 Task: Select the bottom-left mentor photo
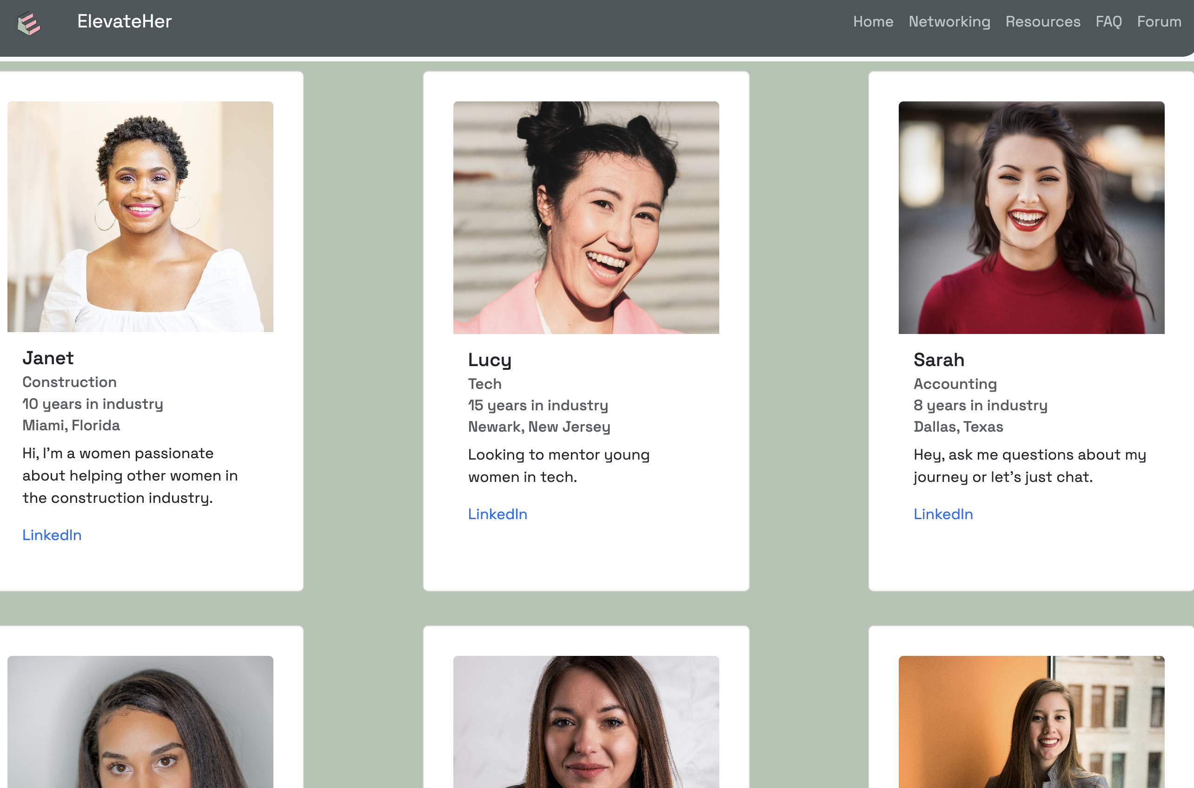tap(140, 721)
